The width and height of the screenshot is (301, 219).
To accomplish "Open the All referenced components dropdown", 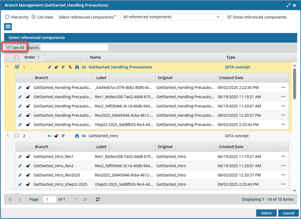I will (x=171, y=17).
